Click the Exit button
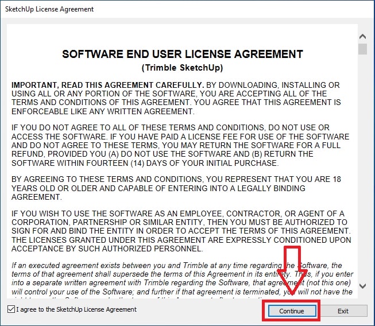The width and height of the screenshot is (375, 326). click(x=343, y=311)
